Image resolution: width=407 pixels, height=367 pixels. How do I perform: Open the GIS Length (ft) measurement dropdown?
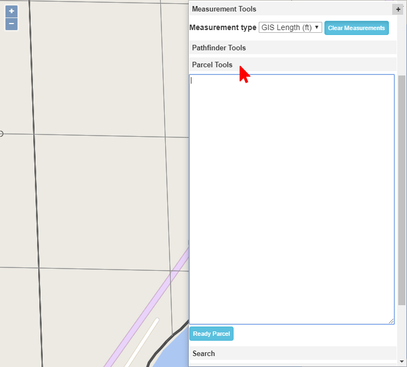[290, 27]
